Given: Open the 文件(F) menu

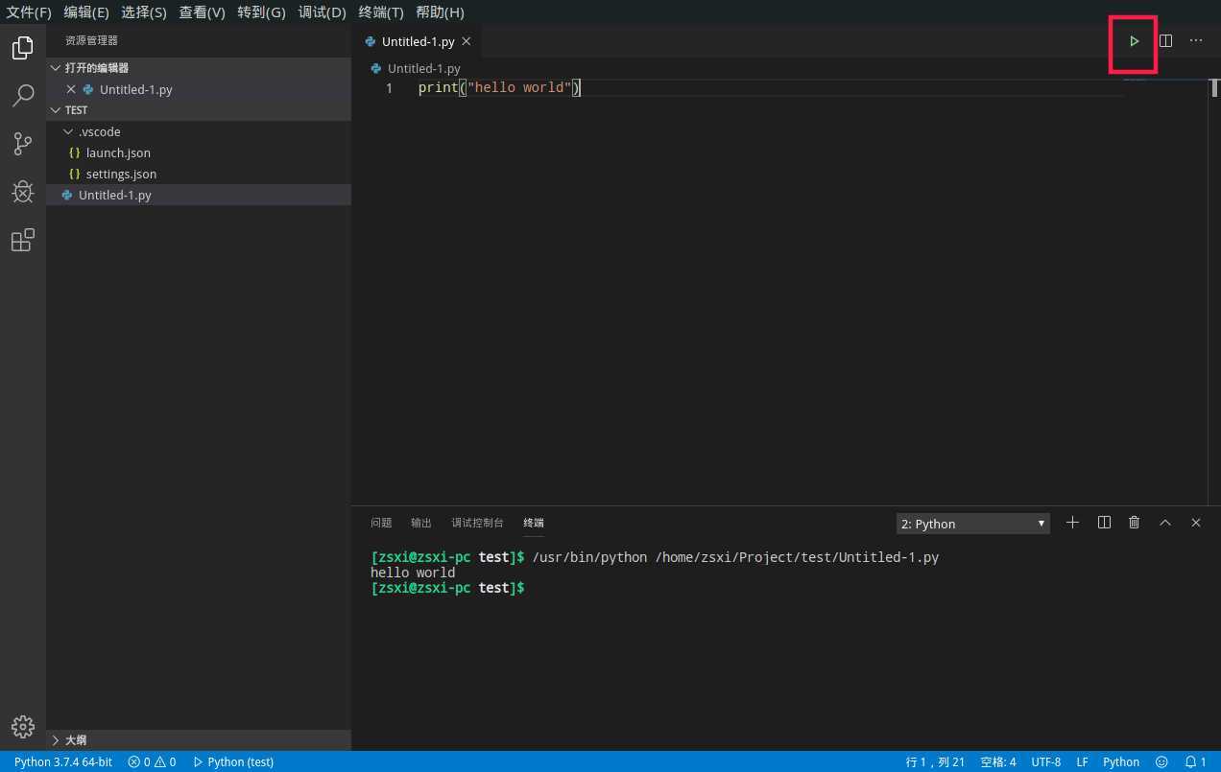Looking at the screenshot, I should click(29, 12).
